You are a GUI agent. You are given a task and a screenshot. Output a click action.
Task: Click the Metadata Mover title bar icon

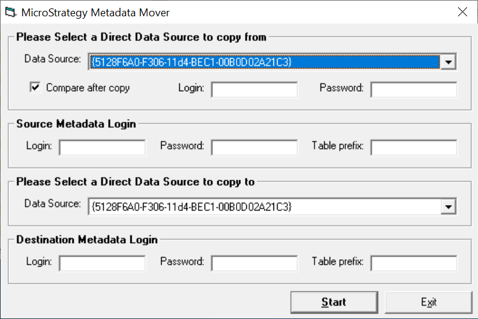click(11, 13)
